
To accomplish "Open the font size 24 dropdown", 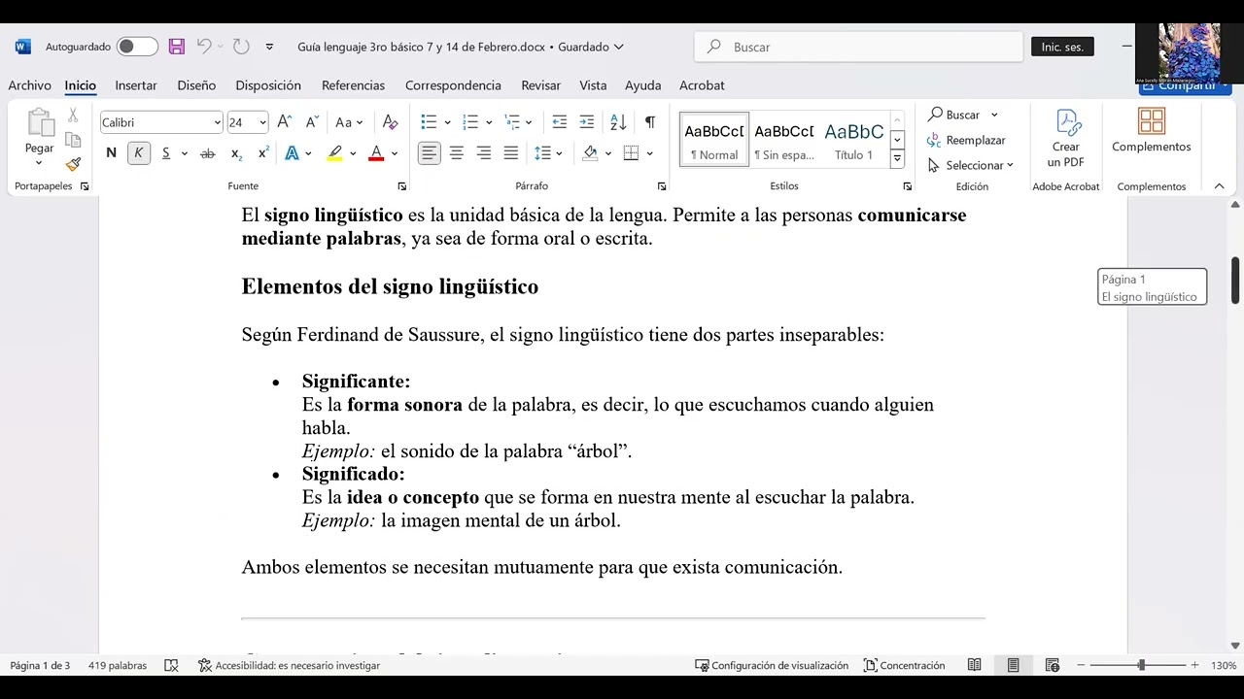I will [x=262, y=122].
